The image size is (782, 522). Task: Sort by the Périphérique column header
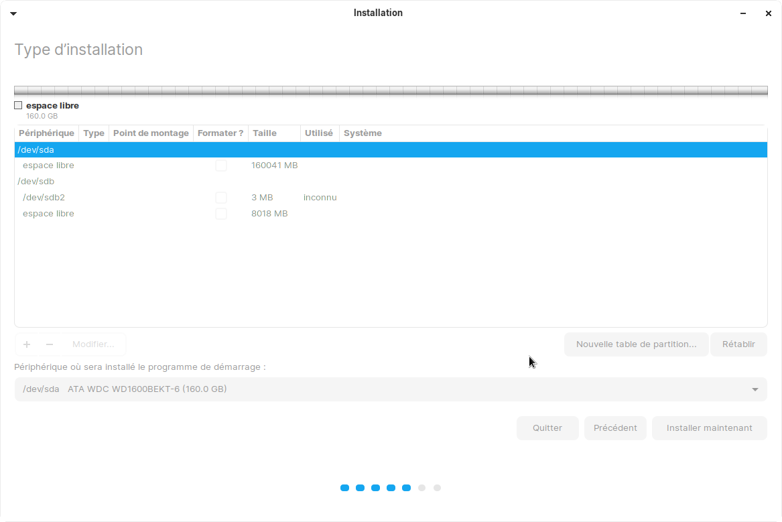click(46, 133)
